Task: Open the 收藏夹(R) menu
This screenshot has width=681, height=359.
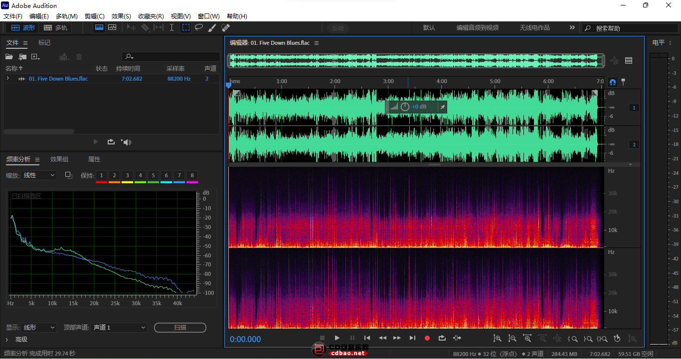Action: (x=151, y=16)
